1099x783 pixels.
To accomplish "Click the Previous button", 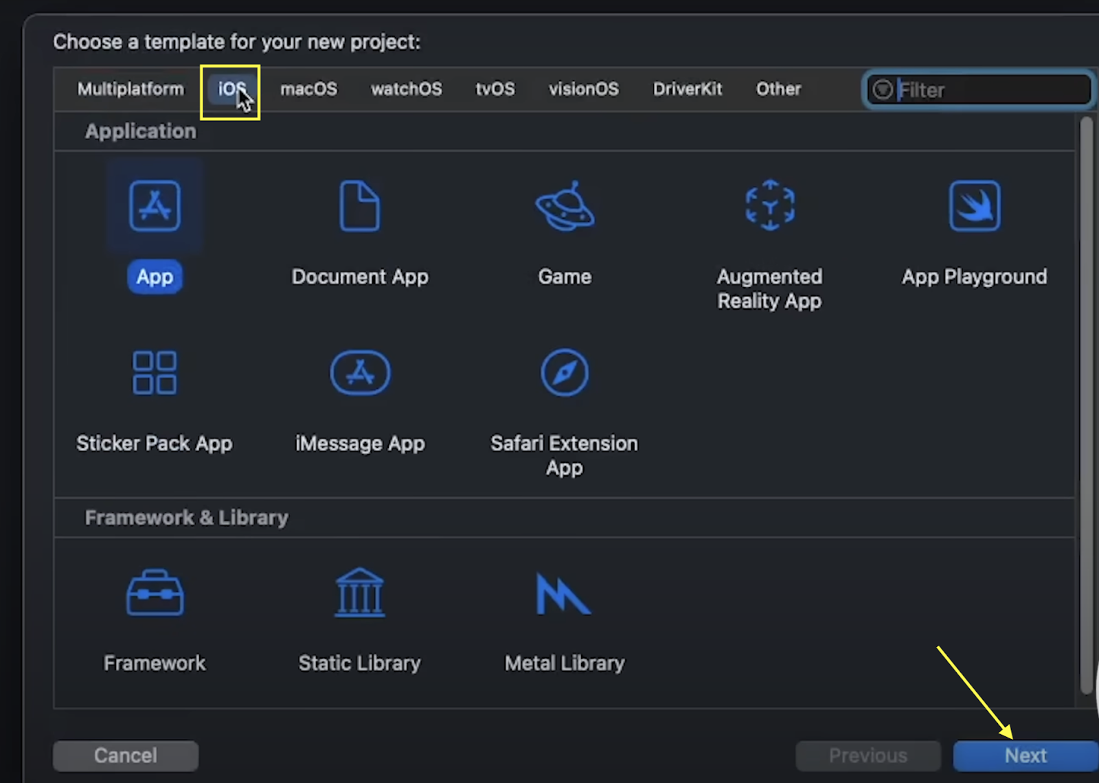I will [868, 756].
